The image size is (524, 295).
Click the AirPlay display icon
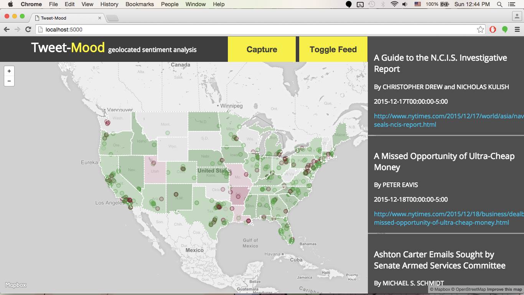tap(360, 4)
